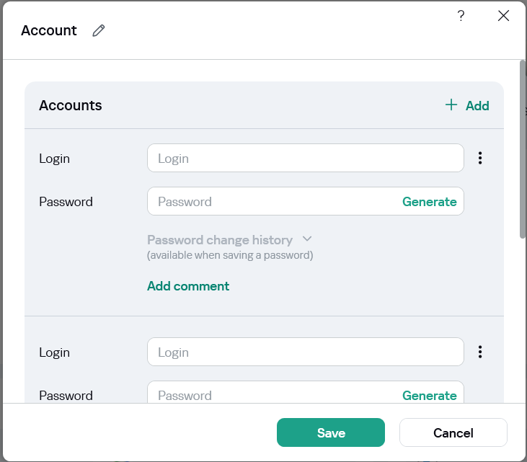Open help with the question mark icon
Viewport: 527px width, 462px height.
pyautogui.click(x=461, y=16)
